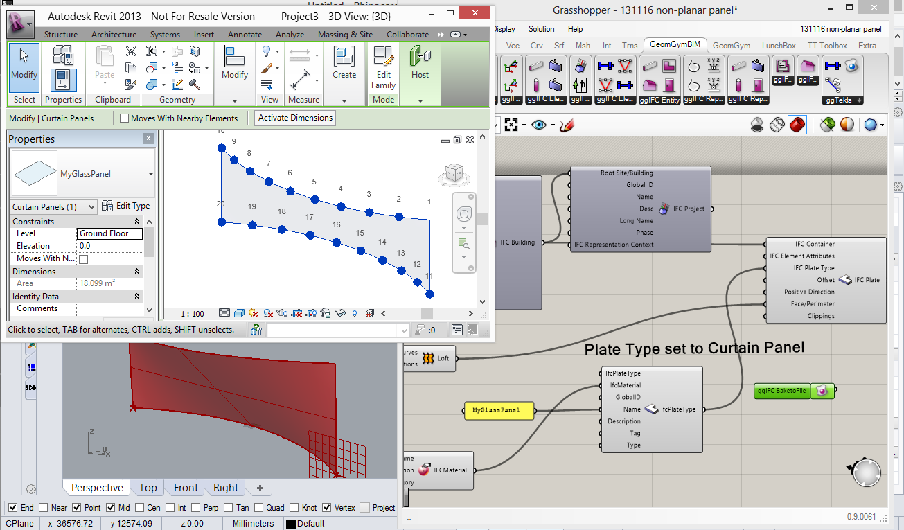The width and height of the screenshot is (904, 530).
Task: Switch to the Massing & Site tab
Action: point(345,35)
